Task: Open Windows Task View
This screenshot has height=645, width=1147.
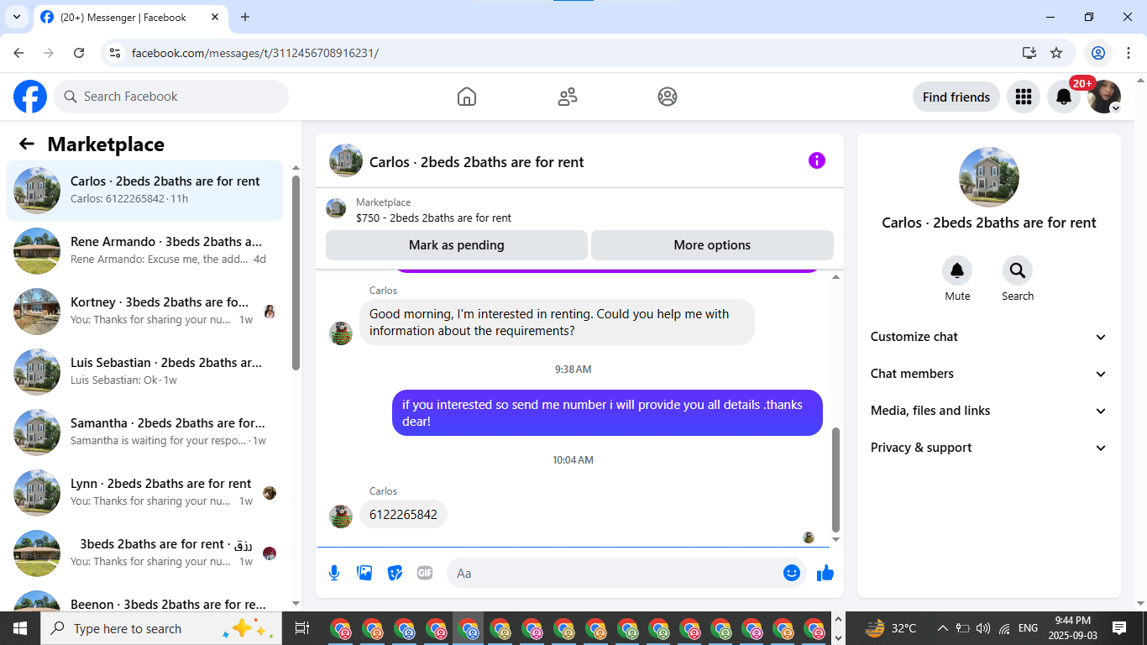Action: coord(302,628)
